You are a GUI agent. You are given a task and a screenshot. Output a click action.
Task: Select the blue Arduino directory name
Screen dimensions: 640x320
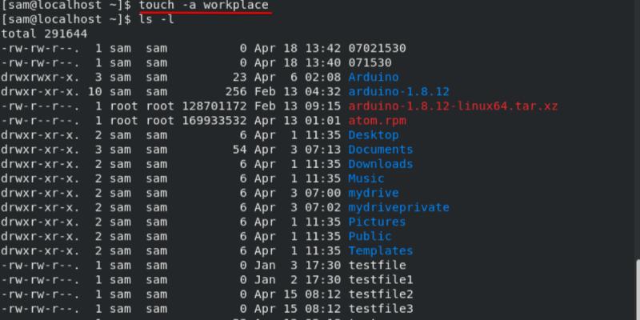coord(373,78)
